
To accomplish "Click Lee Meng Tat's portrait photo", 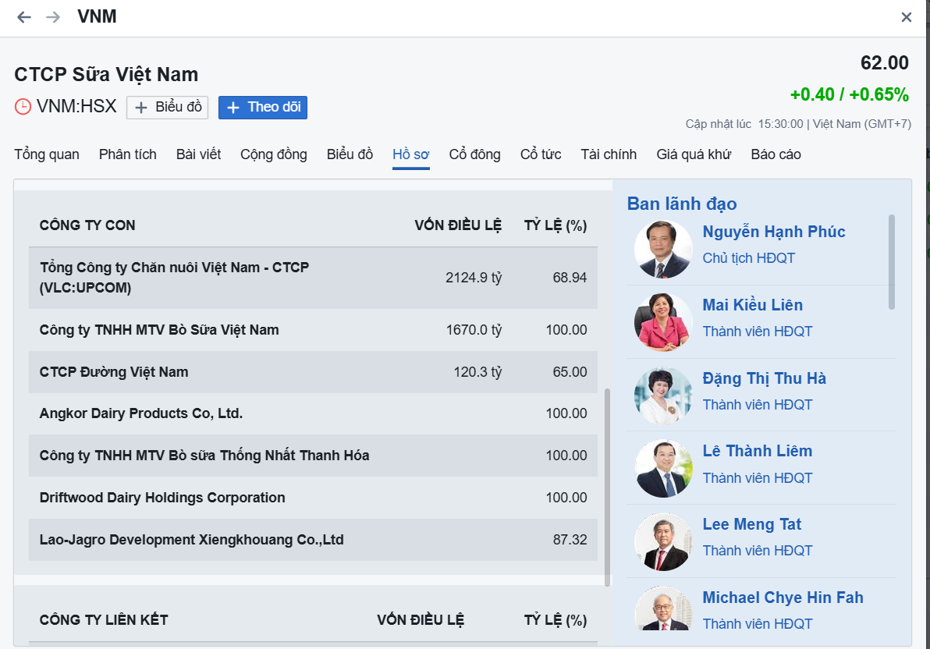I will [663, 542].
